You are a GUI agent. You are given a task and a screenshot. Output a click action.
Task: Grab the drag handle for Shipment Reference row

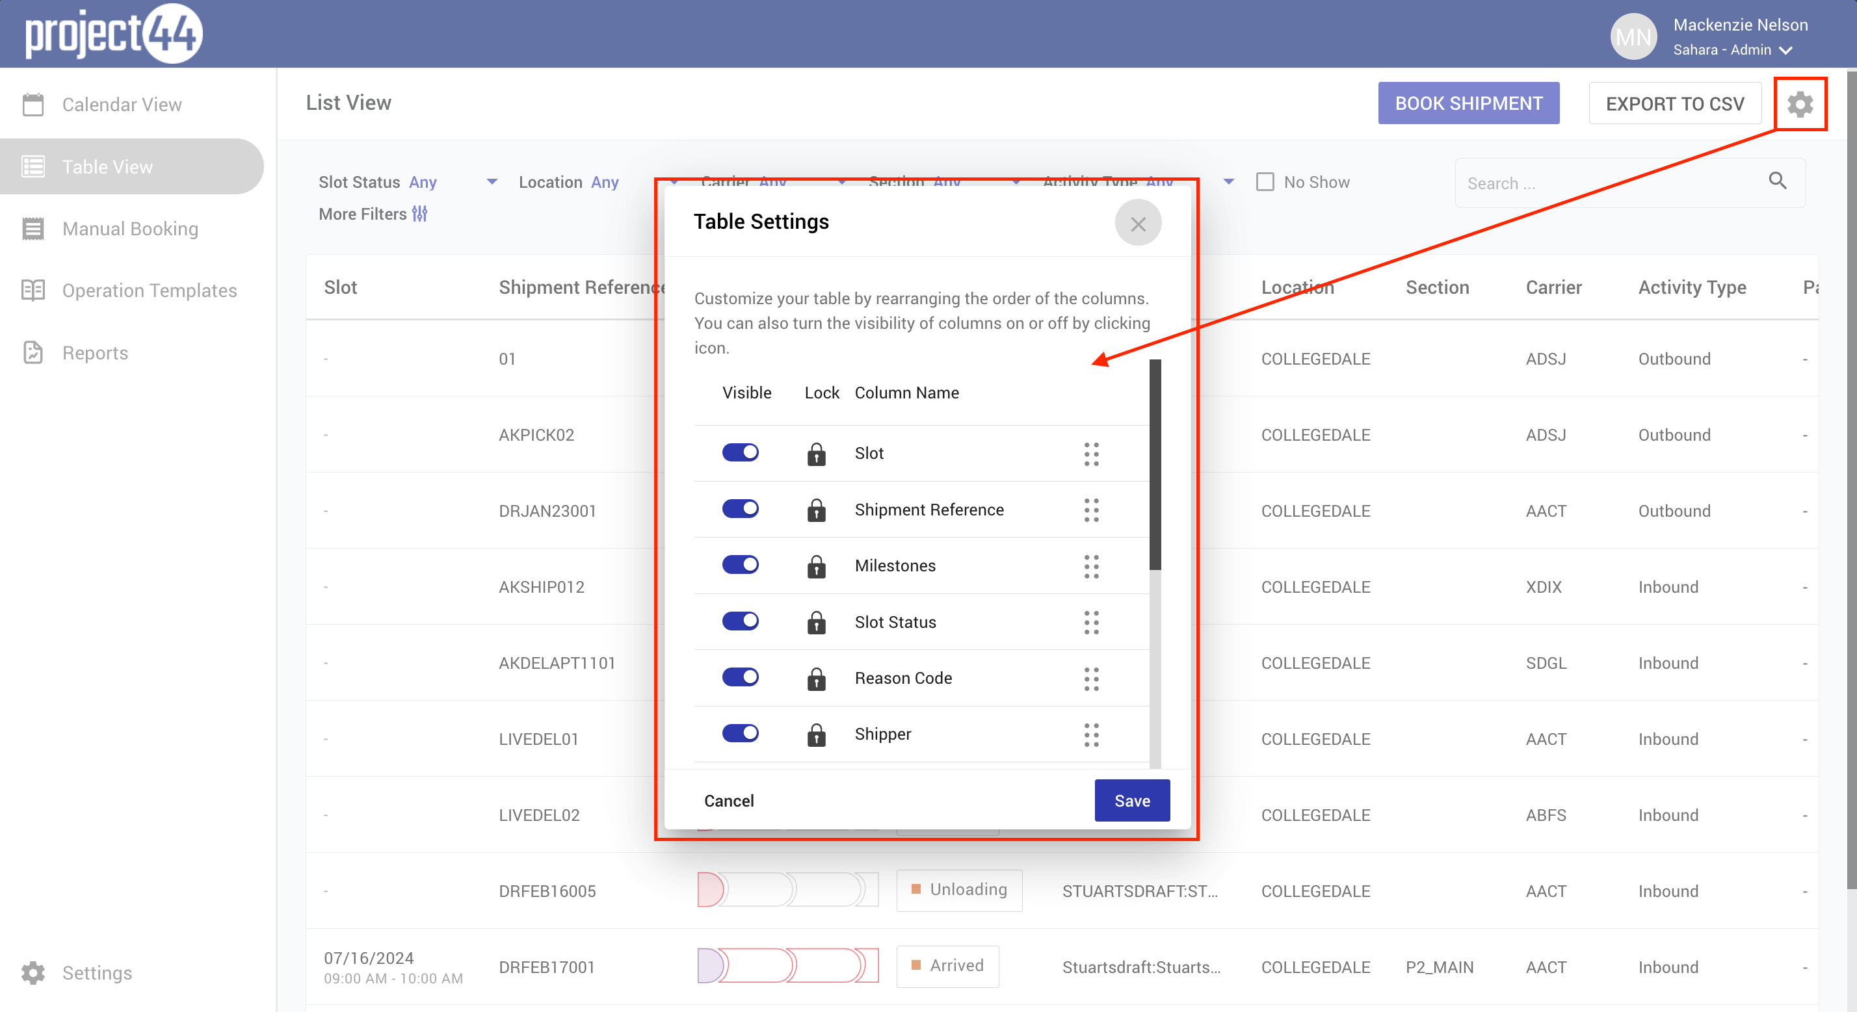(x=1092, y=510)
